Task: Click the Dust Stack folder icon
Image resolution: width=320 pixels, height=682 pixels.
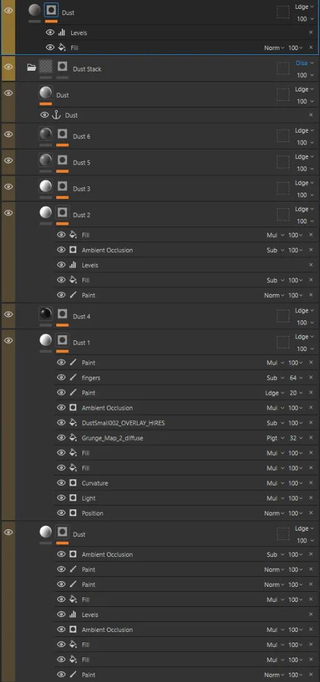Action: 31,68
